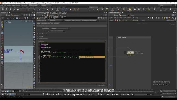This screenshot has height=100, width=177.
Task: Select the Box shelf tool
Action: [x=3, y=10]
